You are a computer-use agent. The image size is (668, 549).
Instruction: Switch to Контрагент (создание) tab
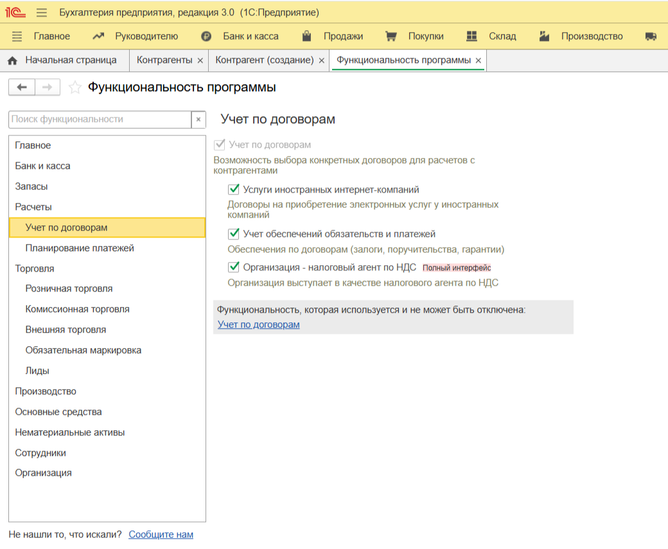click(264, 60)
